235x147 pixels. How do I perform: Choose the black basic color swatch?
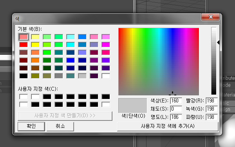(23, 76)
